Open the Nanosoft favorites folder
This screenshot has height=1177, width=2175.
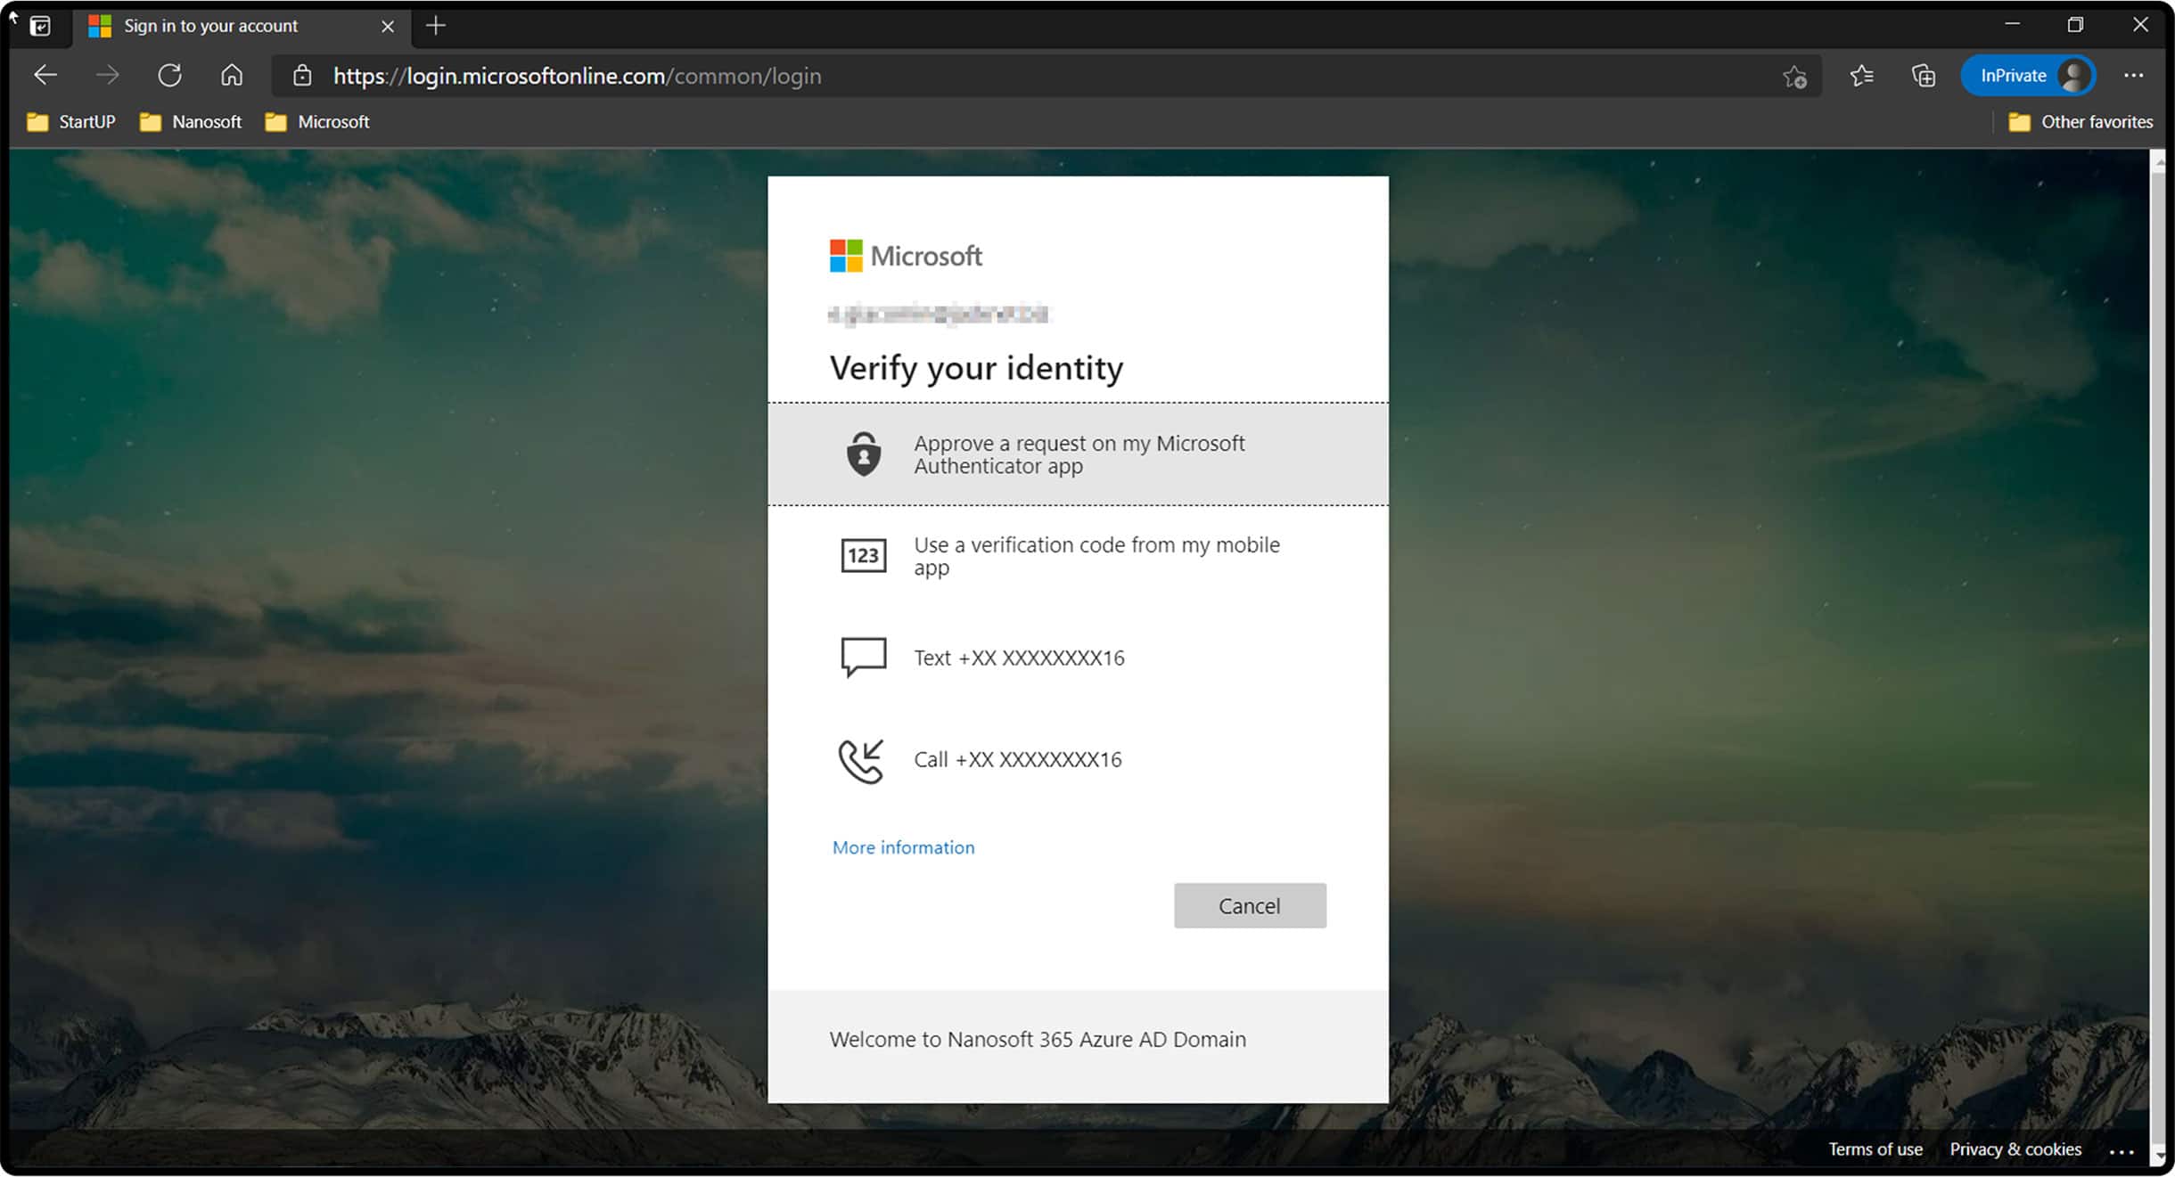pos(191,122)
